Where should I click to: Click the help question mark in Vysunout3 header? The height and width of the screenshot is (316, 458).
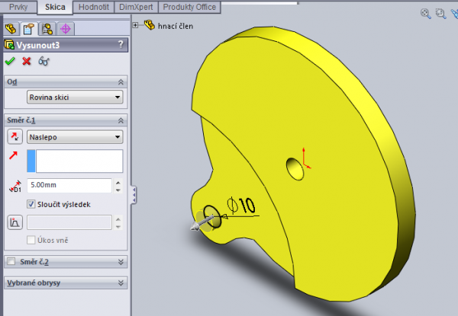[121, 45]
